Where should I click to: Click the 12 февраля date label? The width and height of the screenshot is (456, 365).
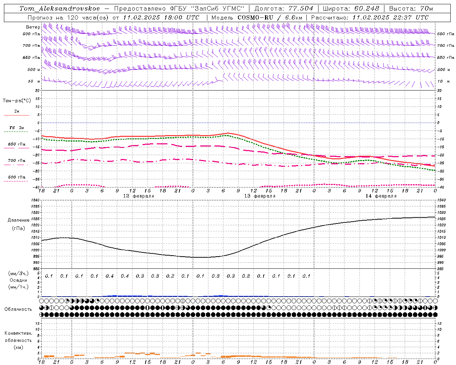(139, 196)
